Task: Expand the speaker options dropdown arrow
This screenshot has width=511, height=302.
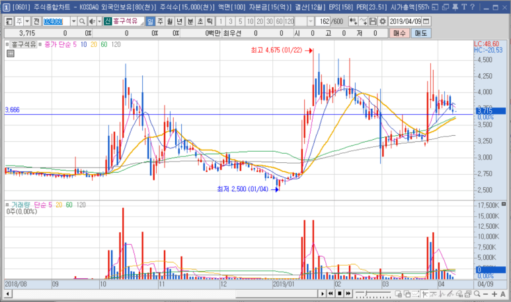Action: pyautogui.click(x=99, y=22)
